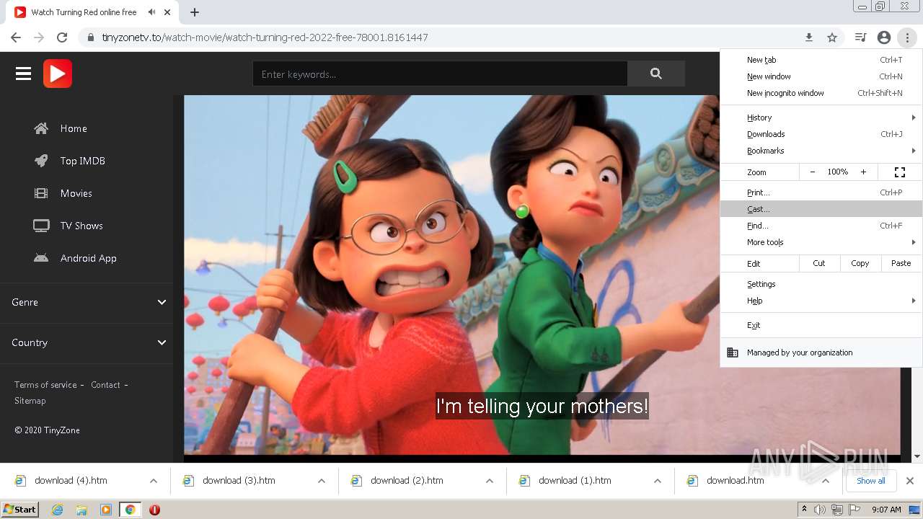This screenshot has width=923, height=519.
Task: Click the forward navigation arrow
Action: coord(39,37)
